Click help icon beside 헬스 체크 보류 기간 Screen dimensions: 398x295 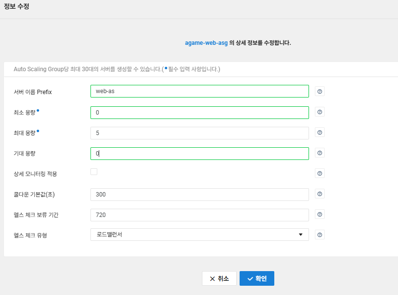[320, 215]
